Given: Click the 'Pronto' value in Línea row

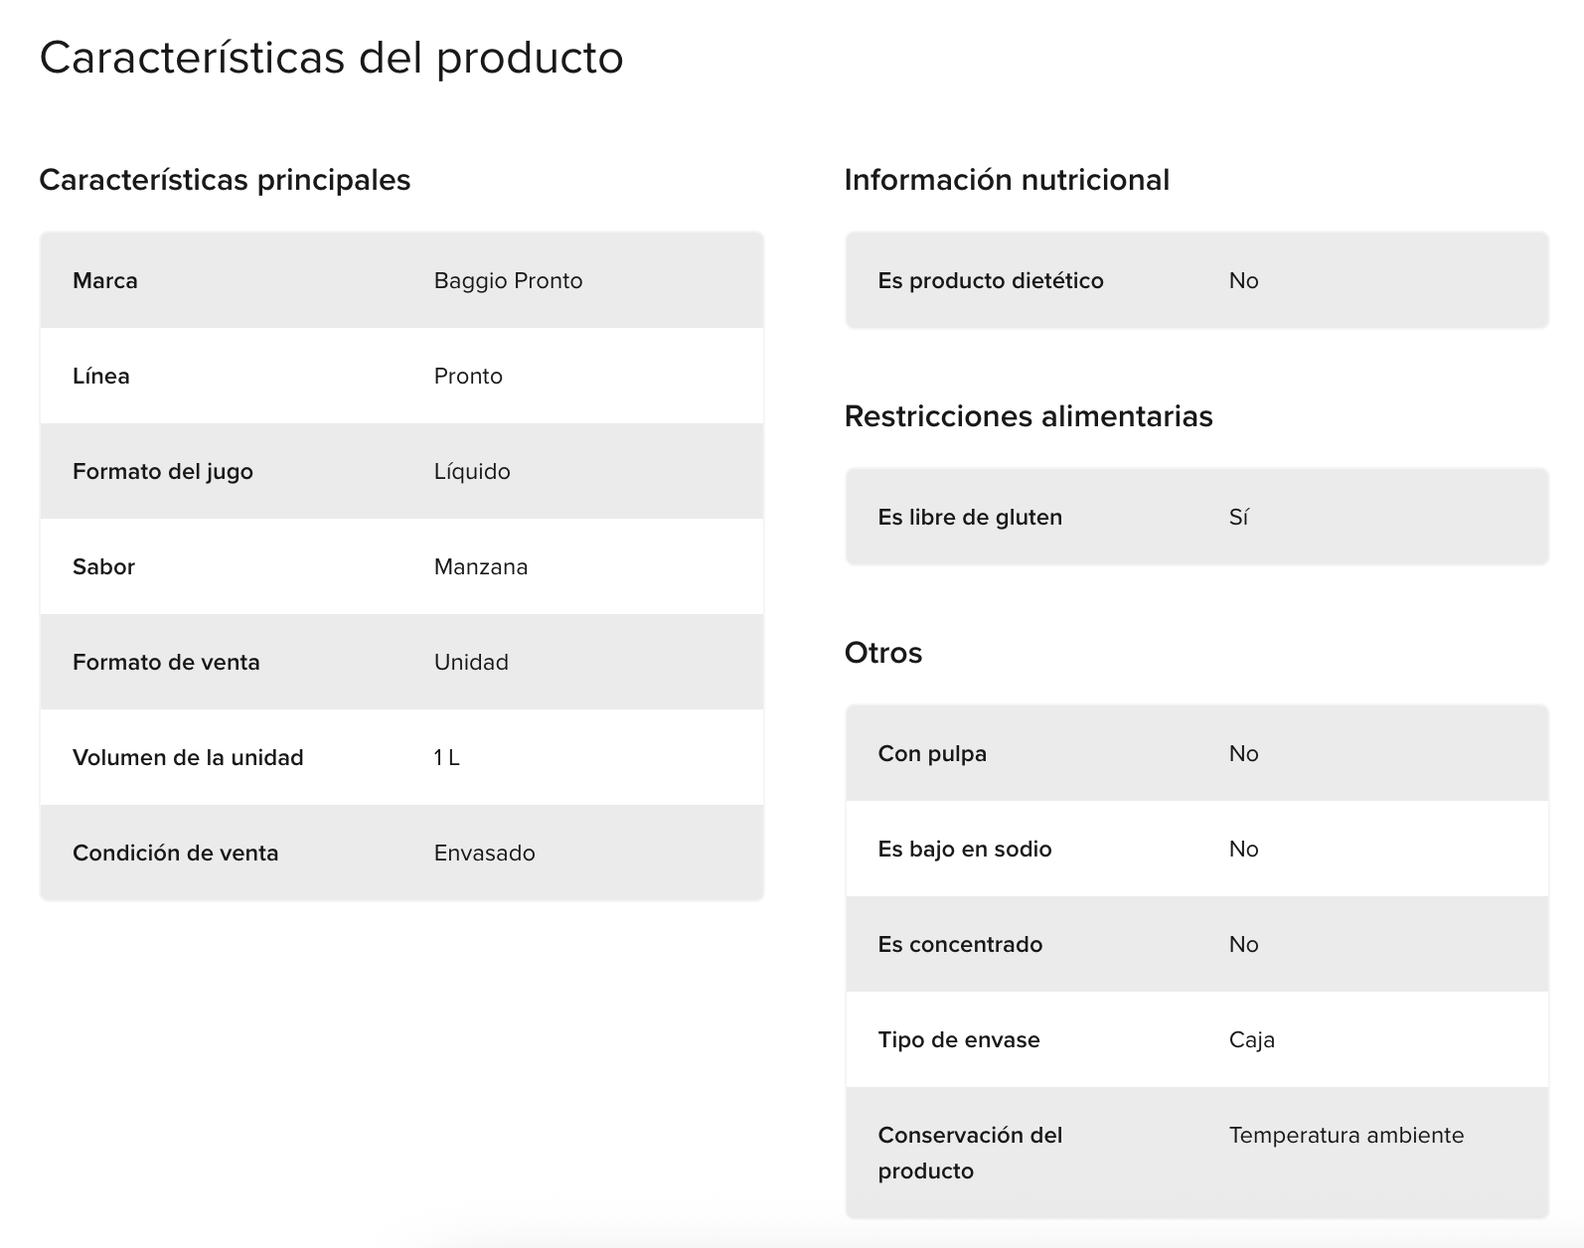Looking at the screenshot, I should pos(468,377).
